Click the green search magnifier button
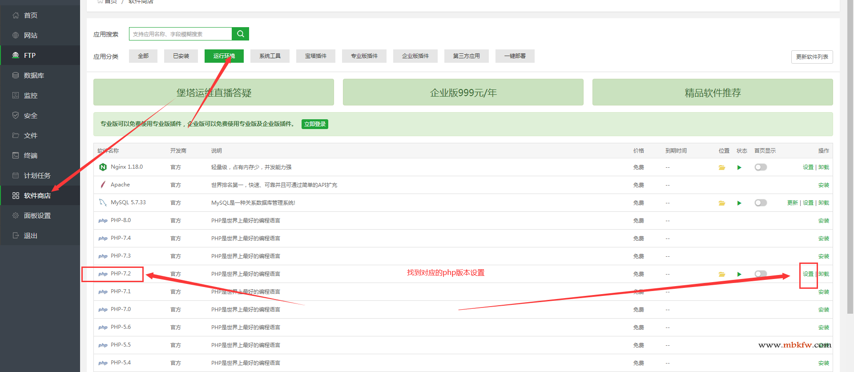 coord(240,34)
